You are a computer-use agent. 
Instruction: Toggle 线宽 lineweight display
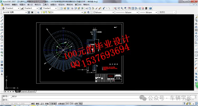click(76, 104)
